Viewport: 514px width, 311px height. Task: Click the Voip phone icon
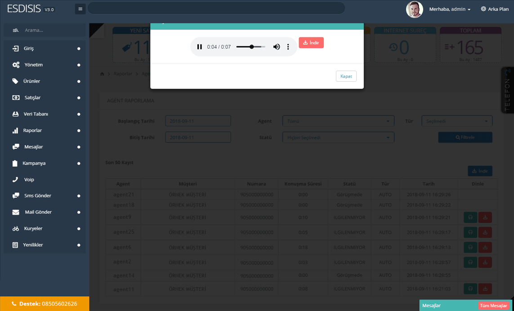(x=15, y=179)
